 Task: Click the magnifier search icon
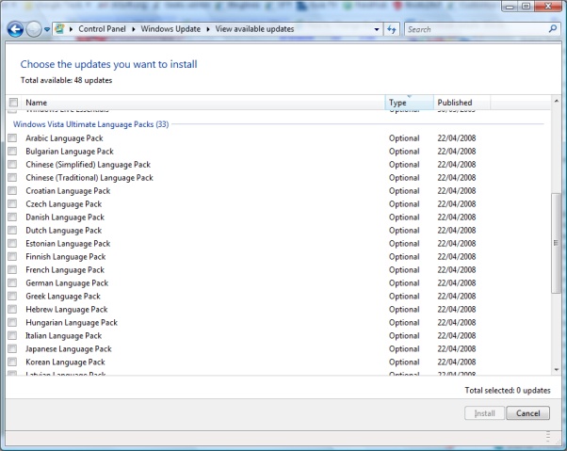pyautogui.click(x=553, y=29)
